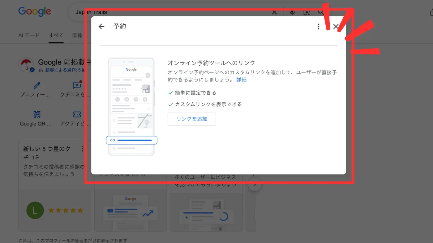Click the オンライン予約ツールへのリンク heading

coord(211,63)
